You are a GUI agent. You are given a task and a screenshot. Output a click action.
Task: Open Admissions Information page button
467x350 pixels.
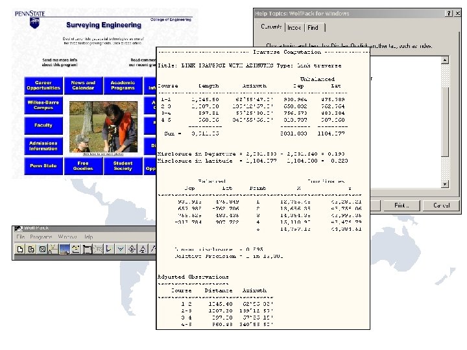click(x=43, y=146)
